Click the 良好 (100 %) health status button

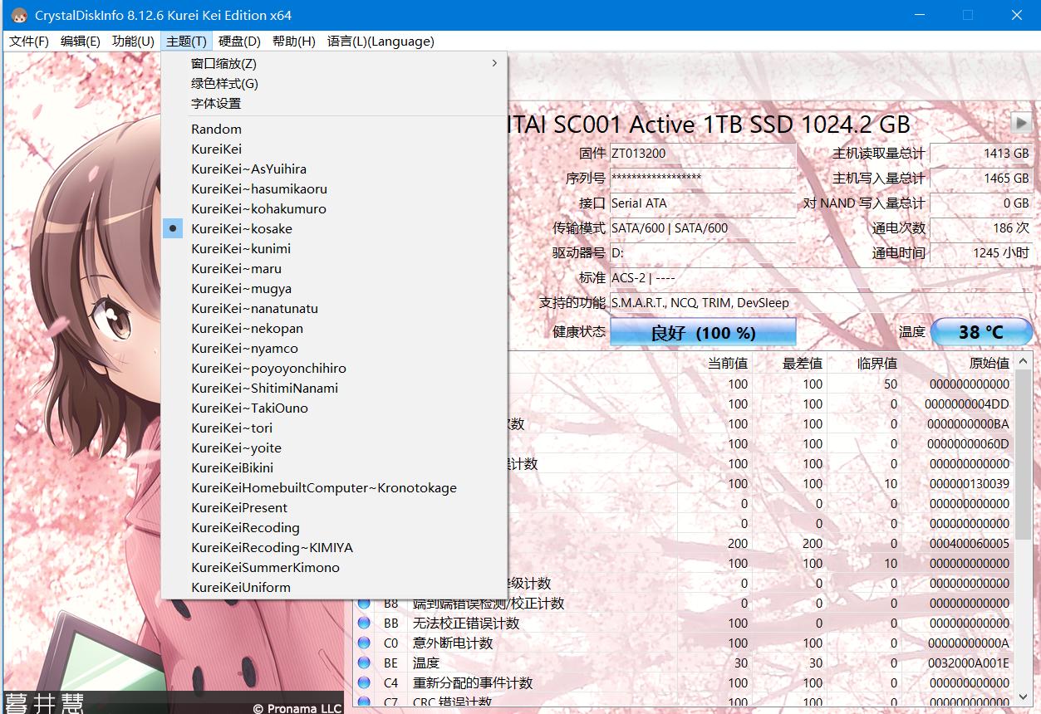[703, 332]
